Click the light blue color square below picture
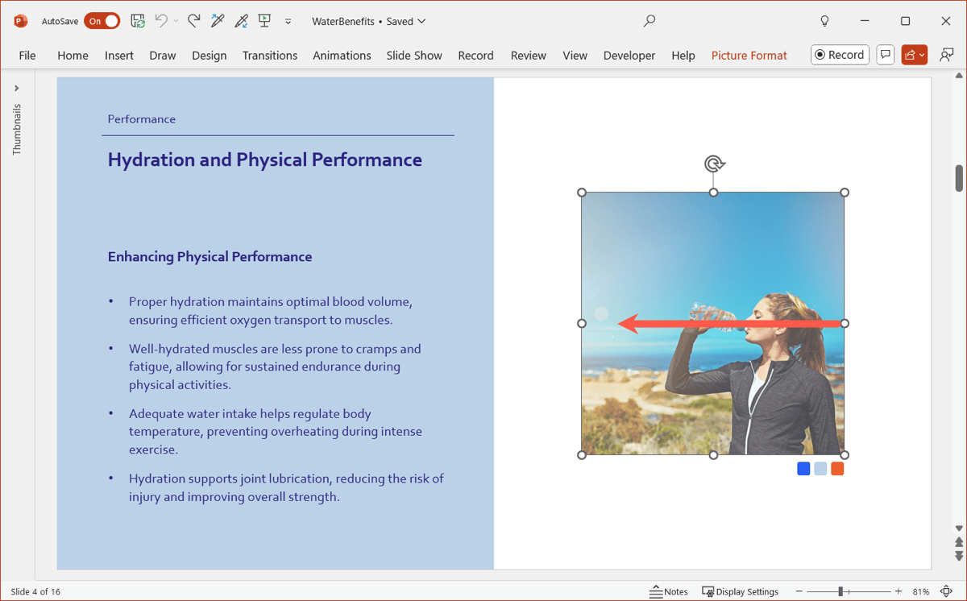The image size is (967, 601). tap(820, 469)
